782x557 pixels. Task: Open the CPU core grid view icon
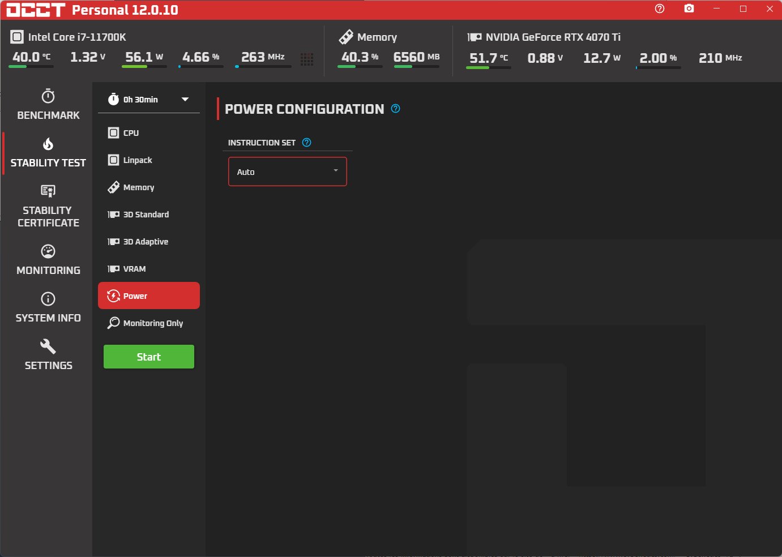[307, 59]
